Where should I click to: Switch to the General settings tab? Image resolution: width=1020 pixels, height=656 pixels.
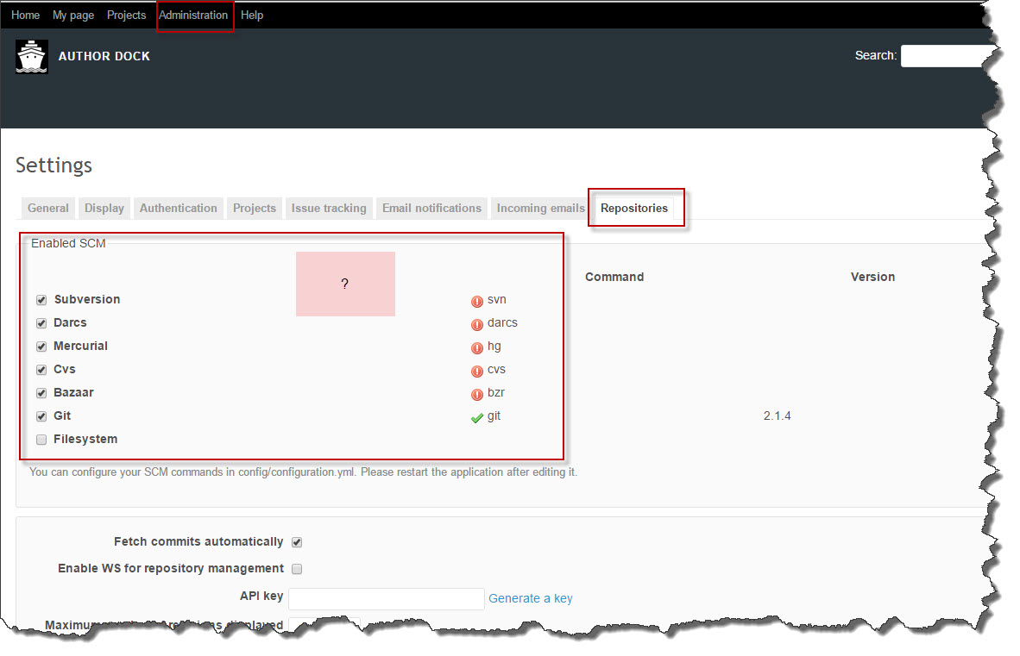[48, 208]
